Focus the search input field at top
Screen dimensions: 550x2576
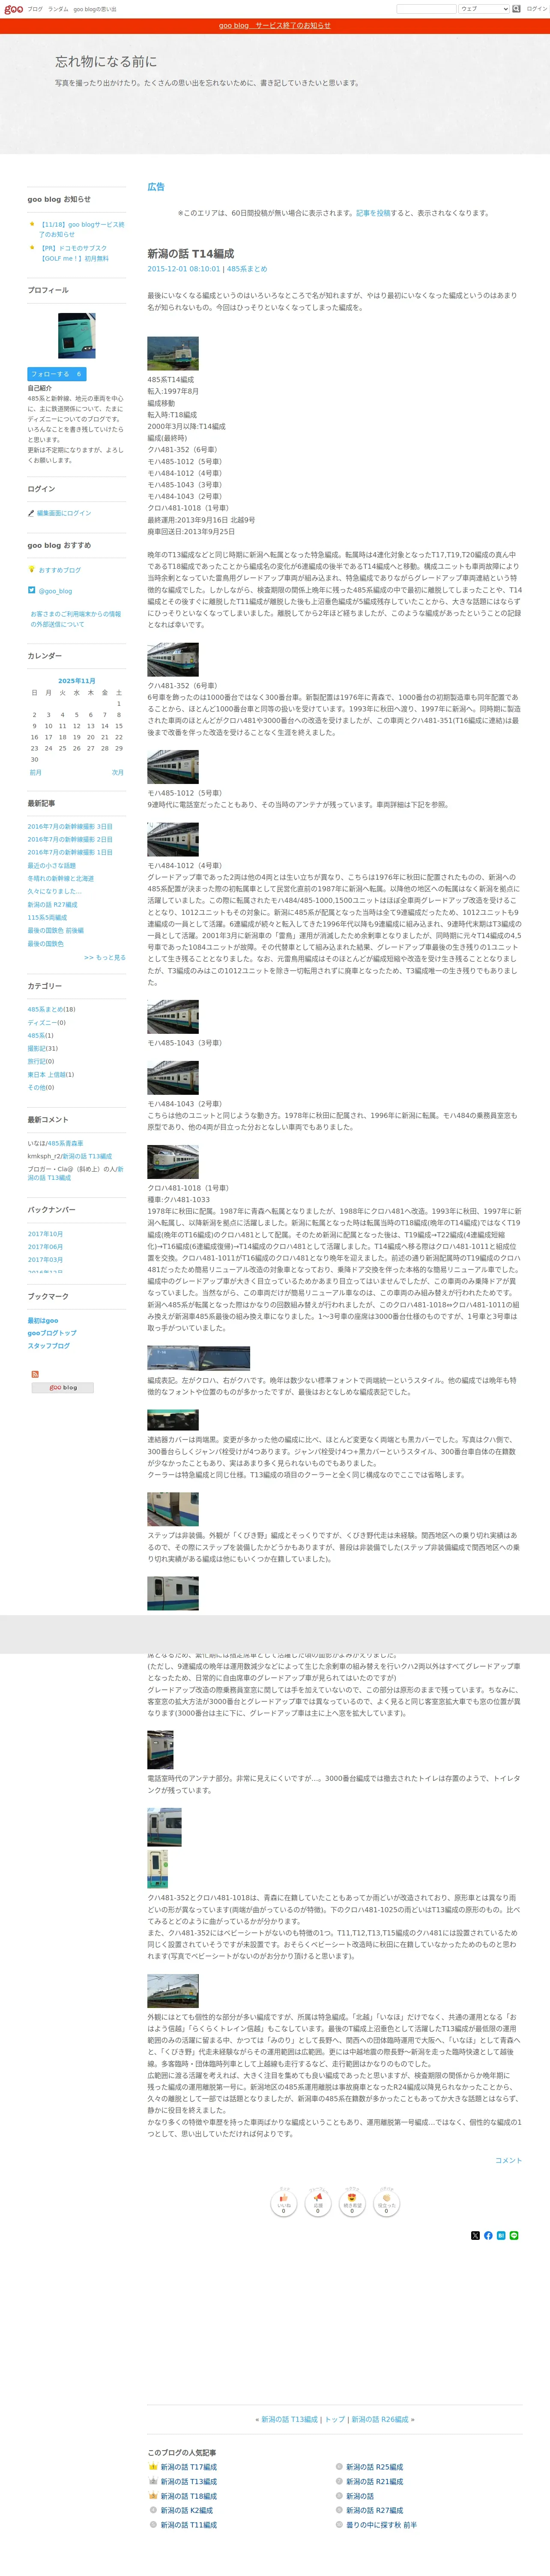tap(426, 9)
